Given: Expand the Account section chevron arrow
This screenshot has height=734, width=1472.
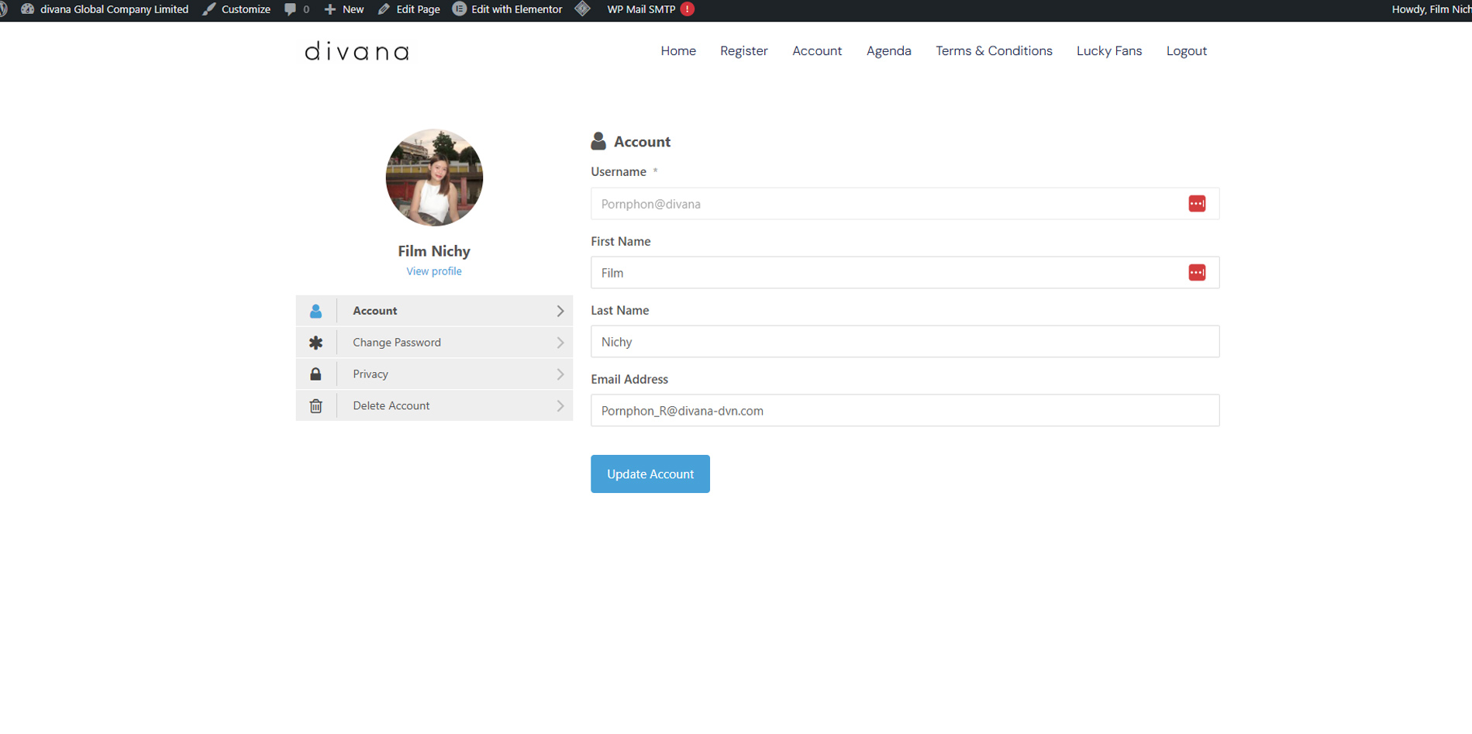Looking at the screenshot, I should pyautogui.click(x=560, y=311).
